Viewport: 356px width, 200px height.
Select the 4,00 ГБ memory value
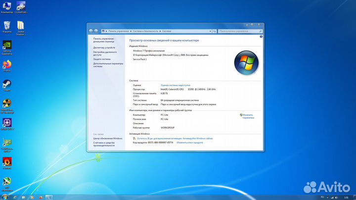[x=164, y=94]
